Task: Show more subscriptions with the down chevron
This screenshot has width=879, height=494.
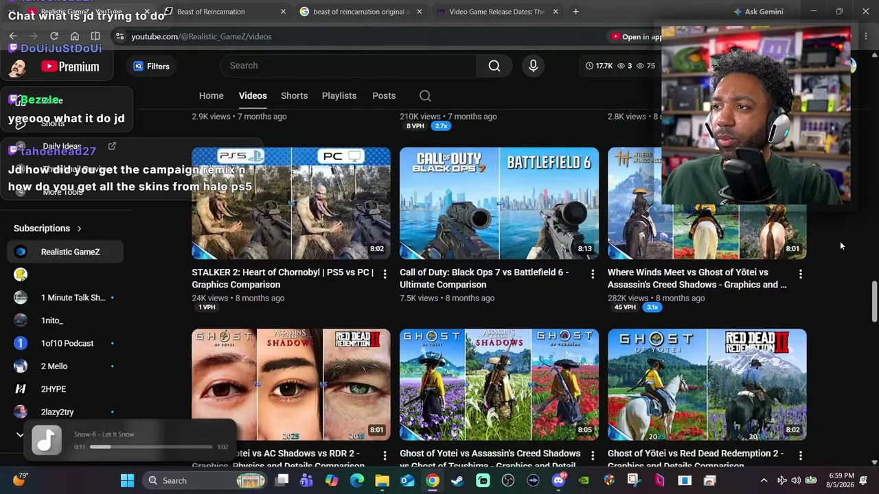Action: [x=20, y=434]
